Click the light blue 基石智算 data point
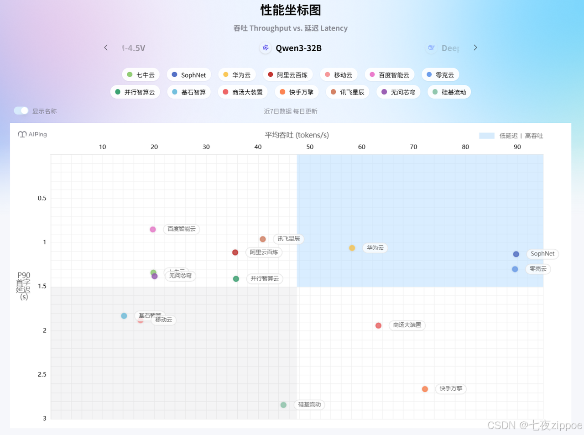 [x=124, y=316]
